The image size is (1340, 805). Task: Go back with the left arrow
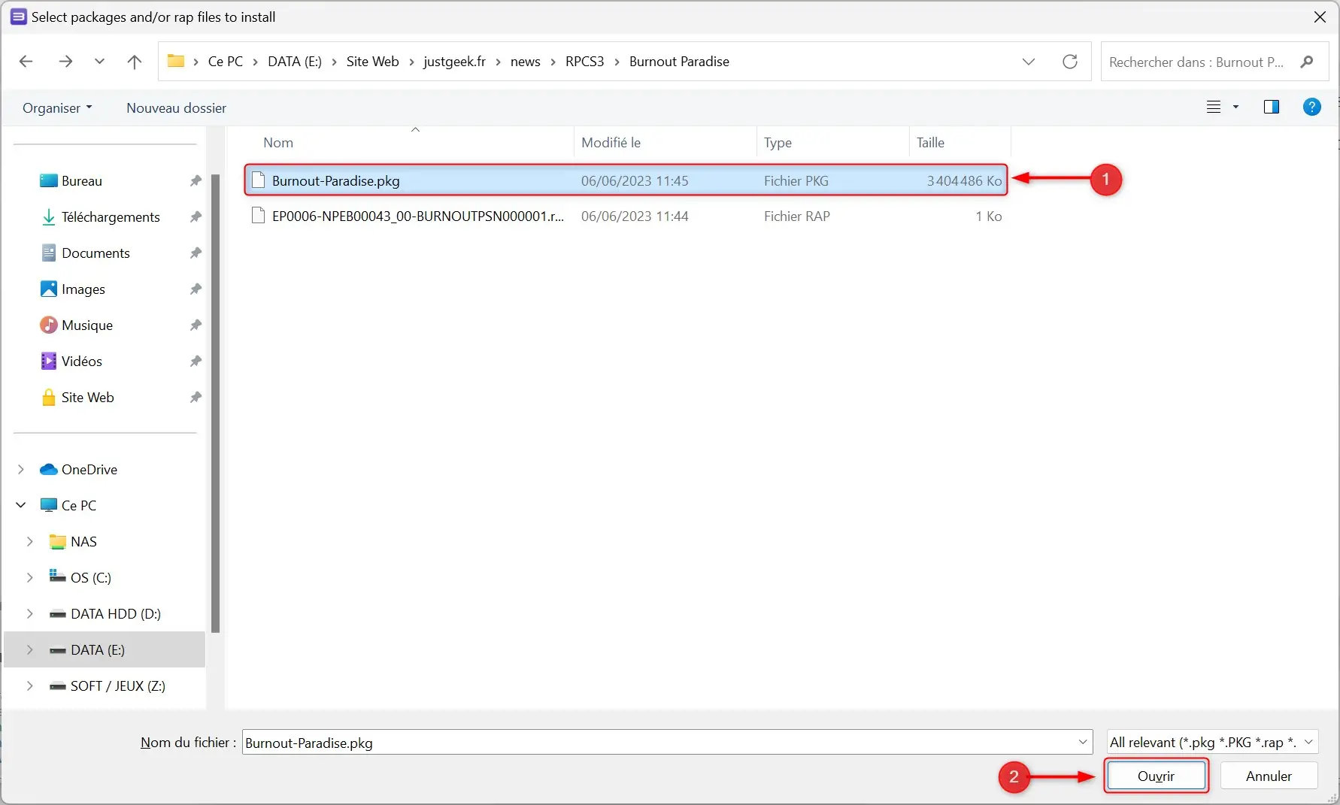tap(26, 62)
